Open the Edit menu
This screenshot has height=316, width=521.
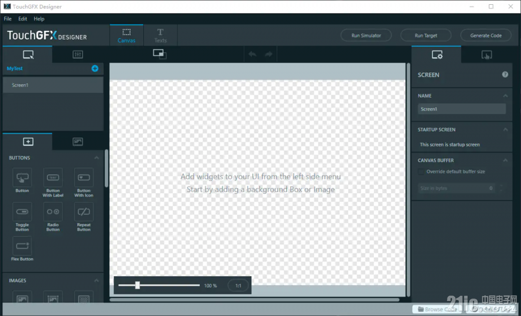point(23,19)
